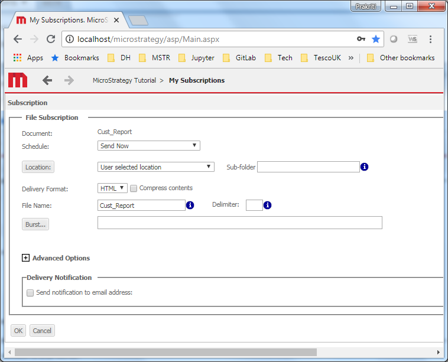Check Send notification to email address
This screenshot has height=362, width=448.
tap(30, 292)
